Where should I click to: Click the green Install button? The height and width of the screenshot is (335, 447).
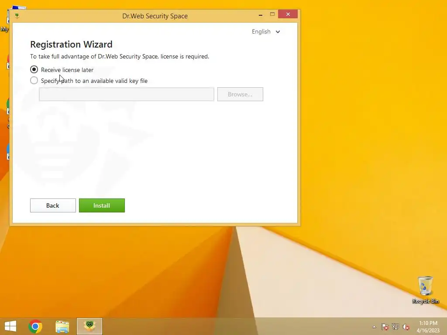(102, 205)
